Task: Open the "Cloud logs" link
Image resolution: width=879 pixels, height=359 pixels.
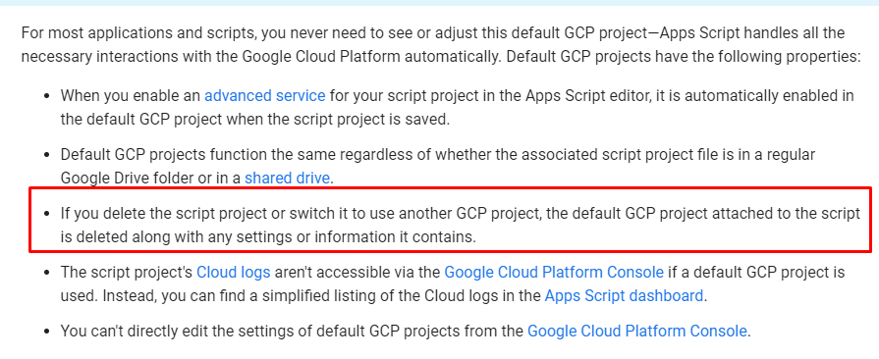Action: 233,272
